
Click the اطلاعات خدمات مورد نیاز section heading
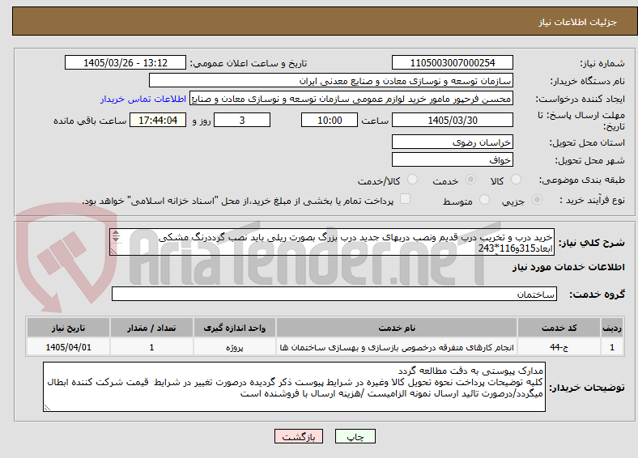(568, 267)
